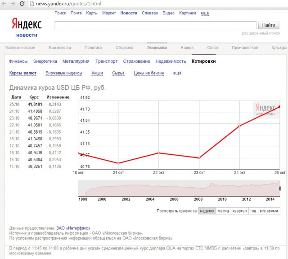Image resolution: width=288 pixels, height=259 pixels.
Task: Switch to Политика tab
Action: coord(93,48)
